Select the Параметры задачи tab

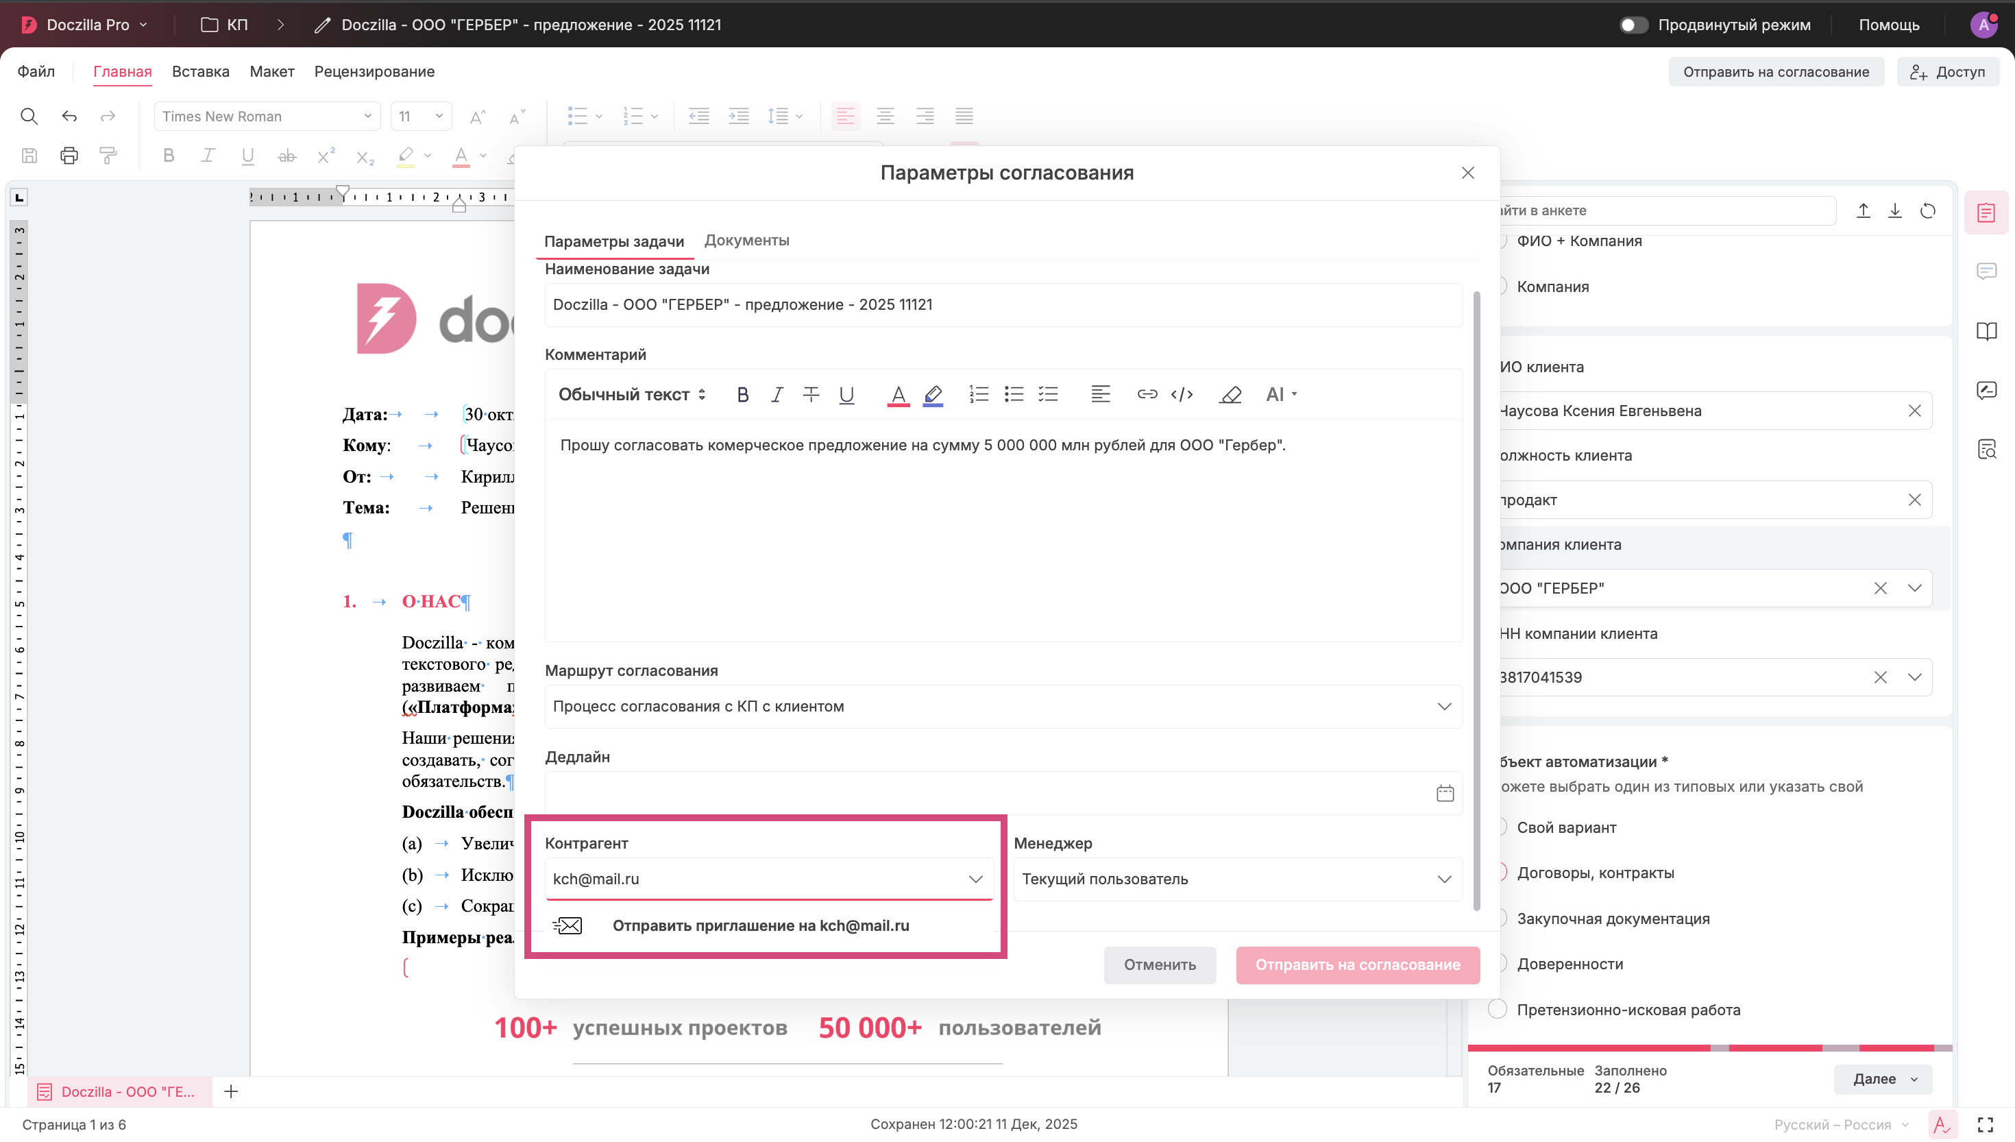[614, 241]
